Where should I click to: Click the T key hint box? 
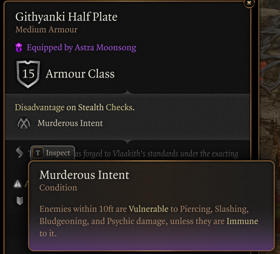click(x=38, y=153)
